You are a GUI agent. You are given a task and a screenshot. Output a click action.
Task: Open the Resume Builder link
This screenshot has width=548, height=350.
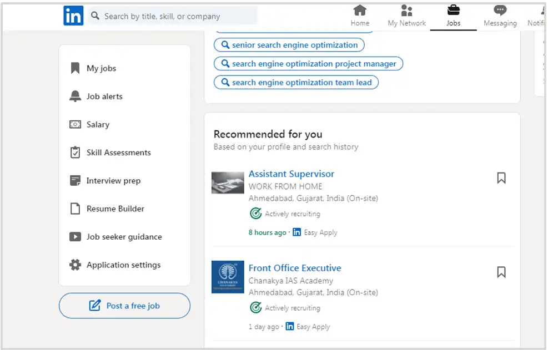click(x=115, y=209)
